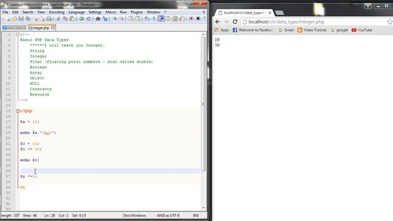Click the Close document toolbar icon

[x=36, y=18]
